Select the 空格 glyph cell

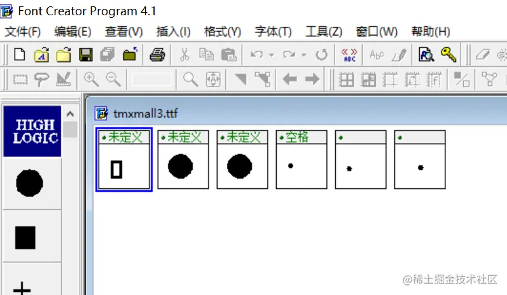(x=302, y=160)
